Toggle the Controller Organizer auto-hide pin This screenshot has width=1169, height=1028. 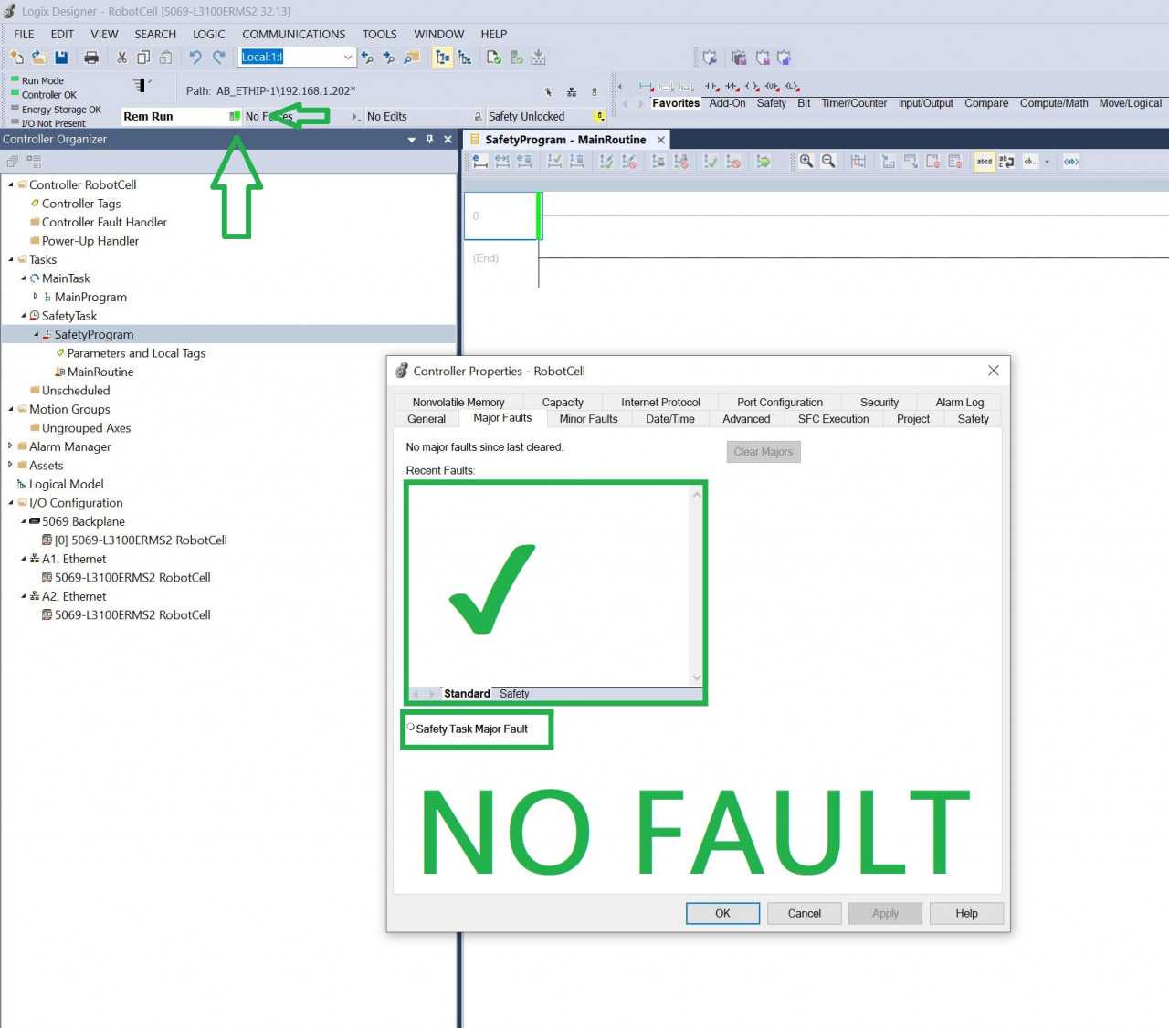(429, 140)
